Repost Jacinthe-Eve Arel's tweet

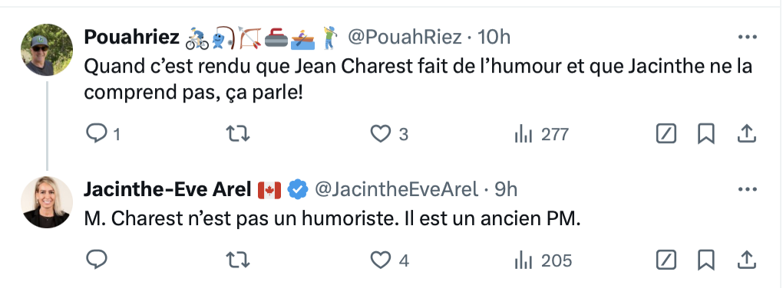click(238, 260)
